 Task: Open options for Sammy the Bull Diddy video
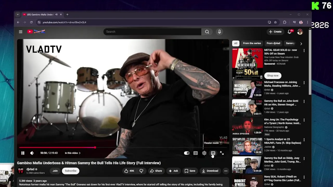tap(304, 158)
